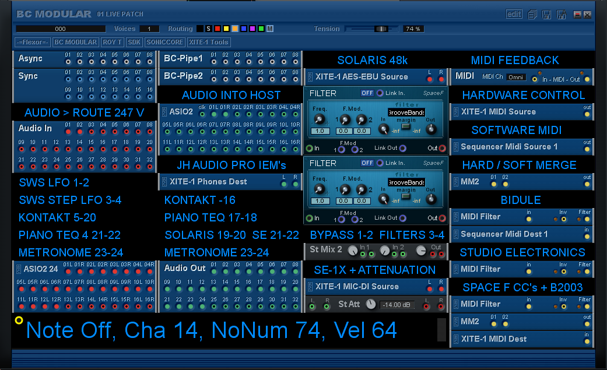Click the Link In jack on the upper FILTER
Screen dimensions: 607x370
pos(380,93)
